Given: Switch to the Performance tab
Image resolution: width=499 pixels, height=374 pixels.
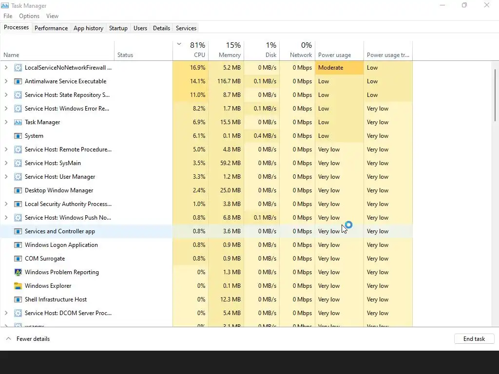Looking at the screenshot, I should tap(51, 28).
